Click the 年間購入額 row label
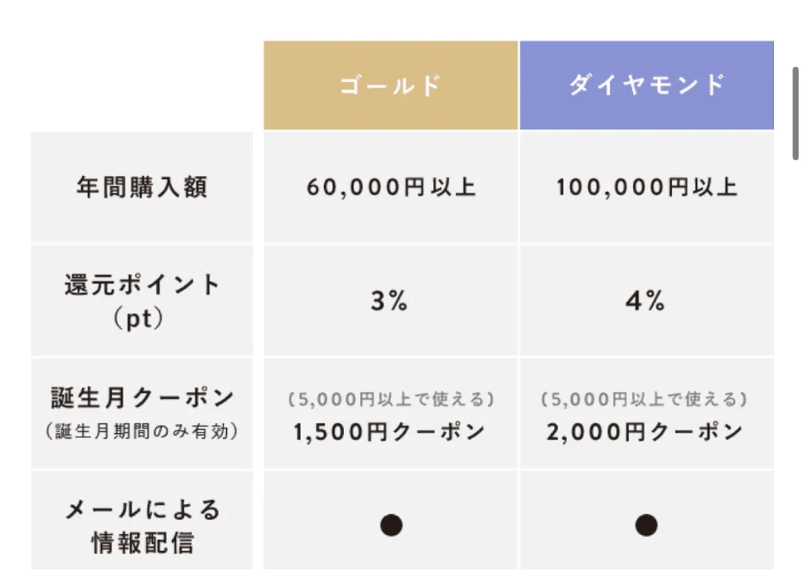 142,186
